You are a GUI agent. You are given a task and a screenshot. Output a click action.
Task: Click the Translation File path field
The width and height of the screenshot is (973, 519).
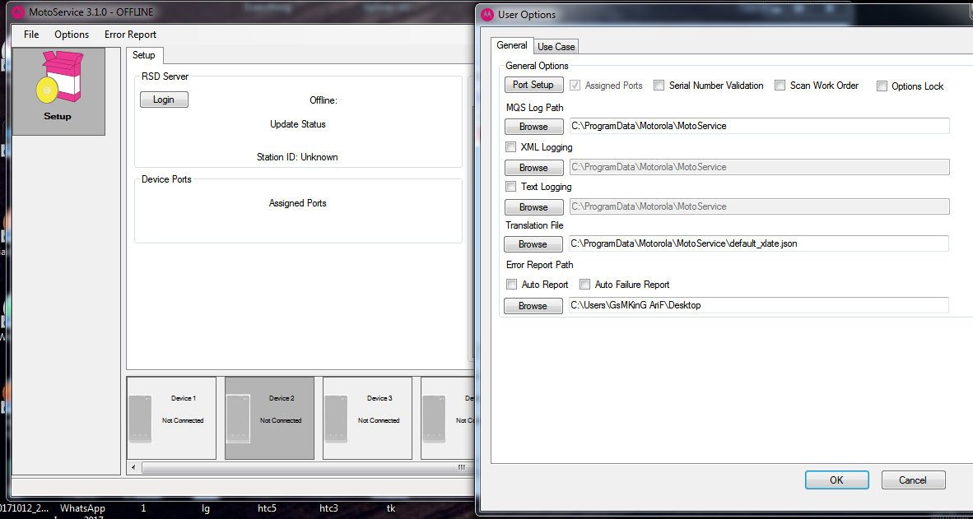(x=759, y=243)
